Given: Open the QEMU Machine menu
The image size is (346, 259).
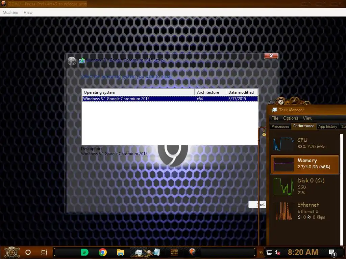Looking at the screenshot, I should 10,12.
